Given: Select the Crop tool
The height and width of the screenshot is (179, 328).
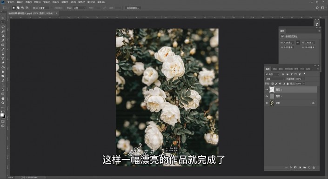Looking at the screenshot, I should point(3,36).
